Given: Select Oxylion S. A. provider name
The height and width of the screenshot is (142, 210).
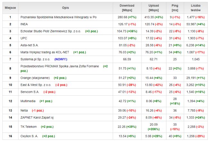Looking at the screenshot, I should point(29,136).
